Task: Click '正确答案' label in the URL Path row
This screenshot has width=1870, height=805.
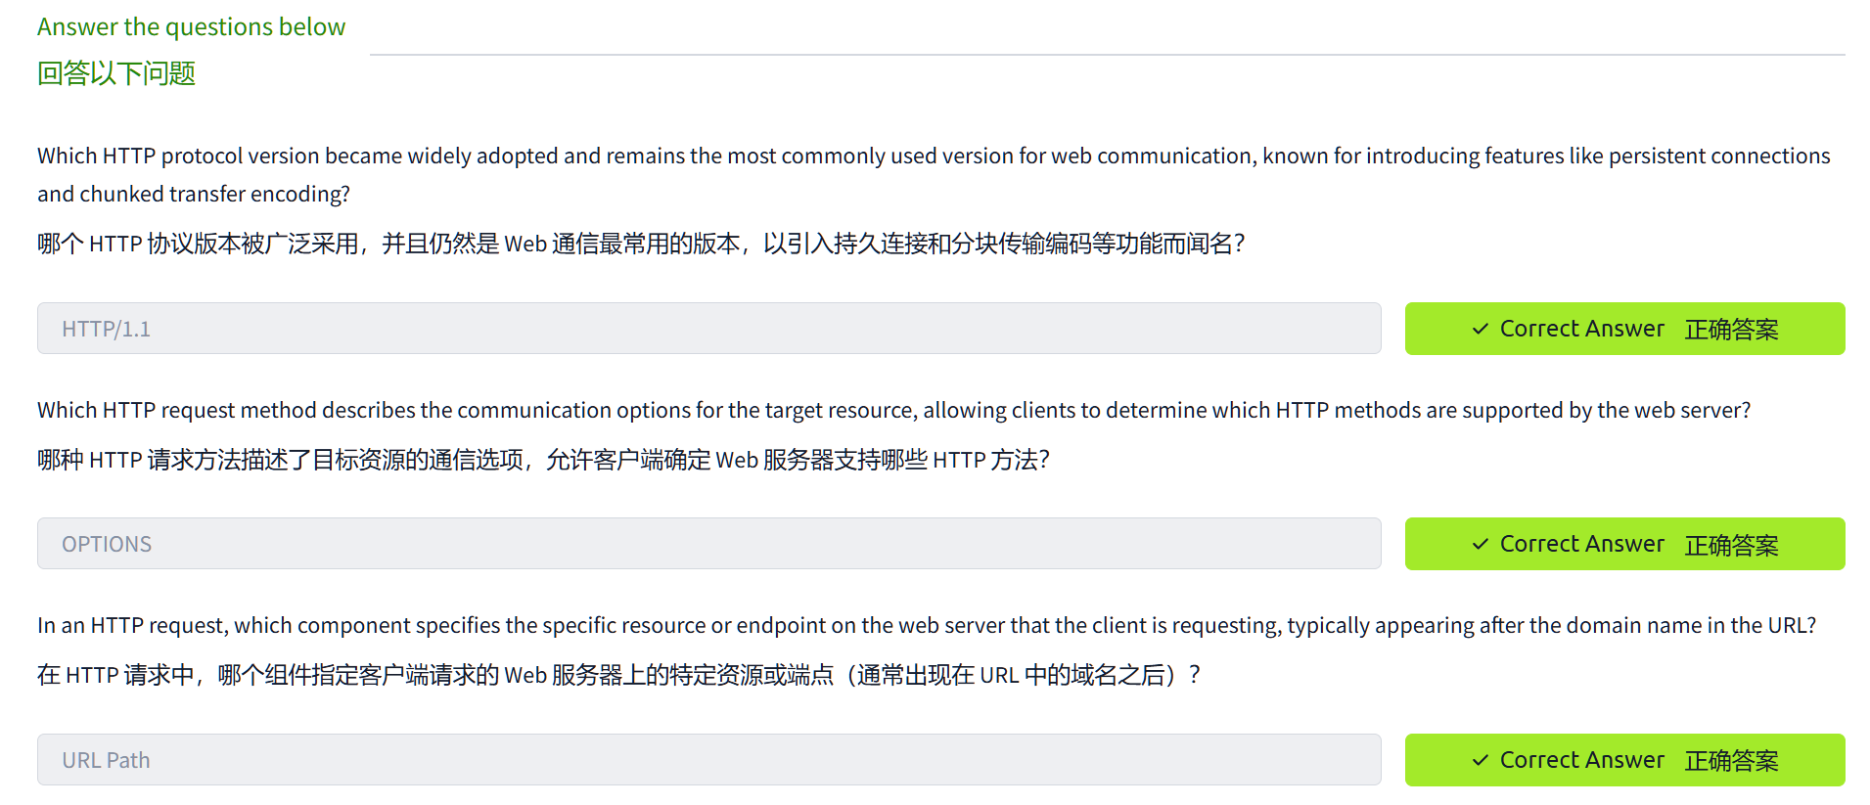Action: 1731,761
